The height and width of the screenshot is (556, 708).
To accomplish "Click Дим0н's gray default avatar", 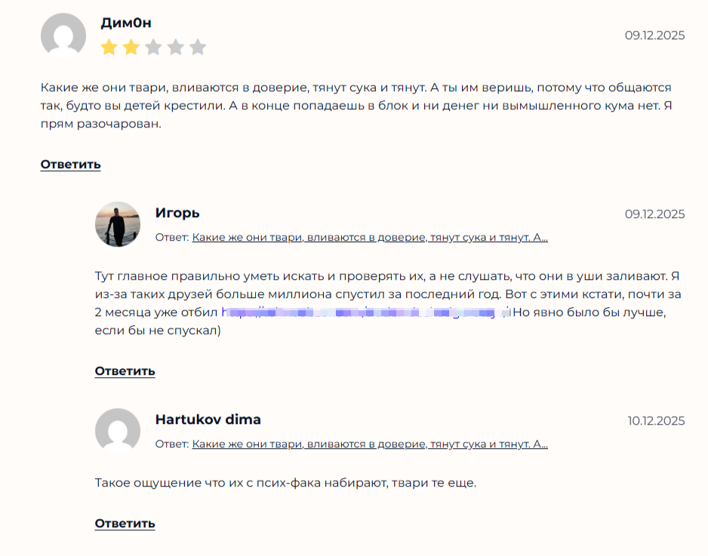I will pyautogui.click(x=63, y=35).
